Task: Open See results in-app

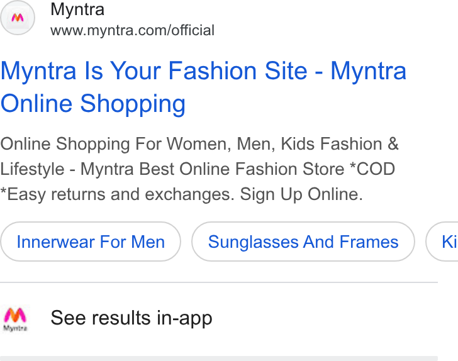Action: click(131, 318)
